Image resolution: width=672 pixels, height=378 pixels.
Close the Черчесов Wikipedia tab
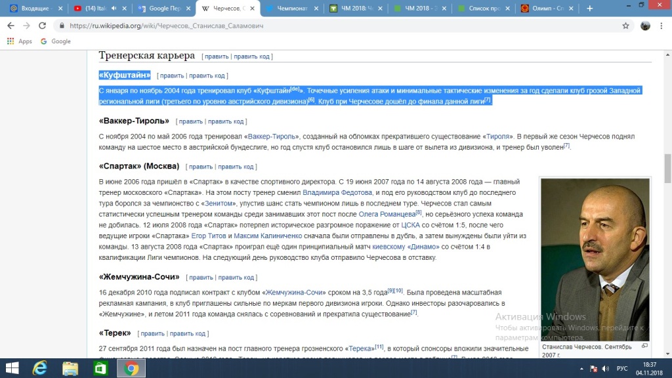pyautogui.click(x=253, y=8)
